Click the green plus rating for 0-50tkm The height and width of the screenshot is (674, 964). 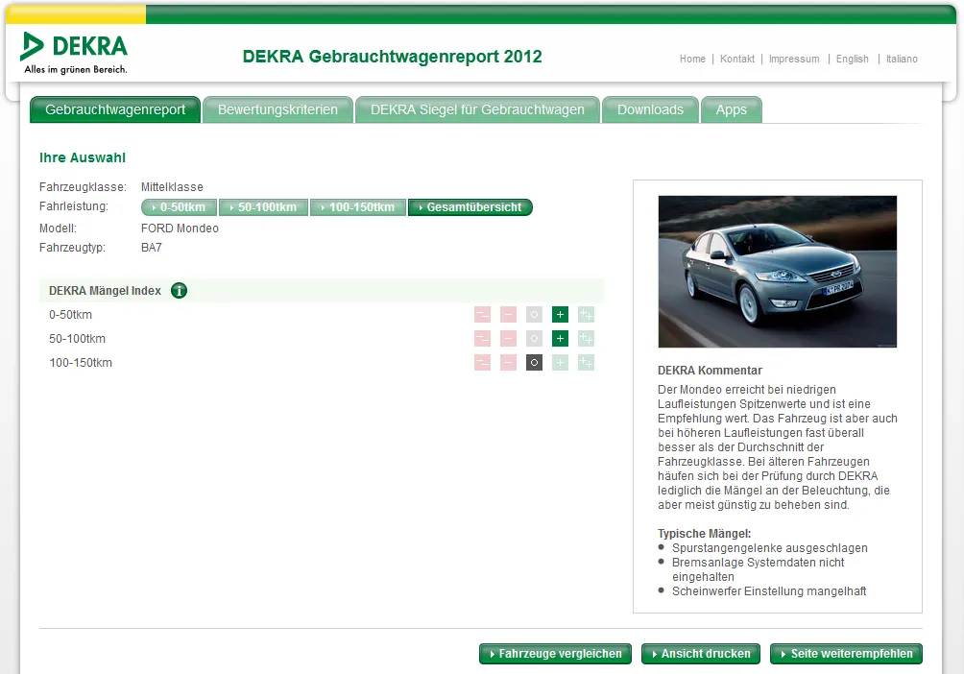[561, 315]
